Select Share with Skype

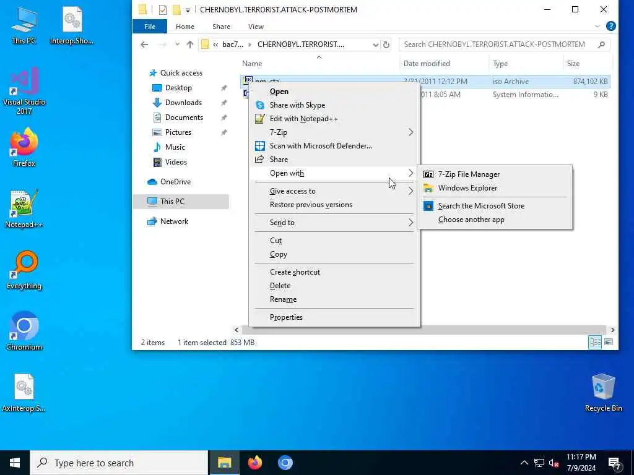334,105
